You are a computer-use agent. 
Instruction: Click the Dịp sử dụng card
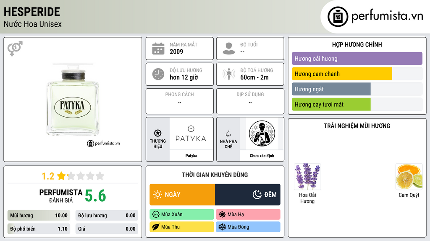250,101
